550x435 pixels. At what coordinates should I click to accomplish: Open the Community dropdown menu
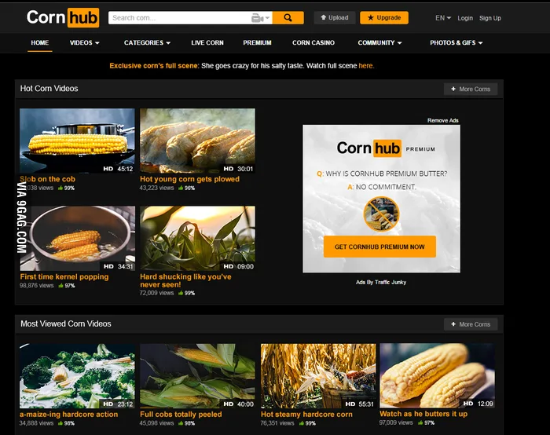(379, 42)
